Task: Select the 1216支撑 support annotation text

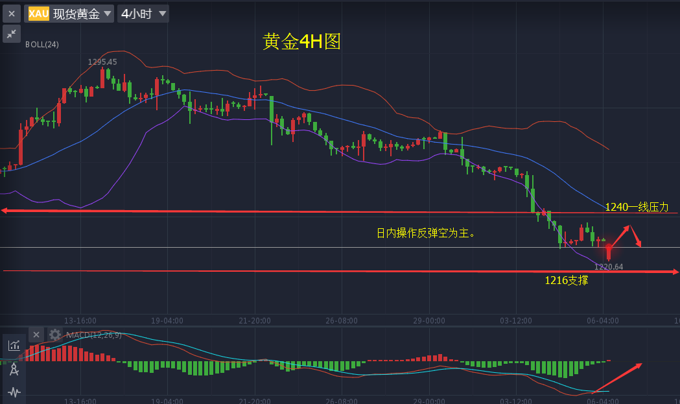Action: click(x=566, y=280)
